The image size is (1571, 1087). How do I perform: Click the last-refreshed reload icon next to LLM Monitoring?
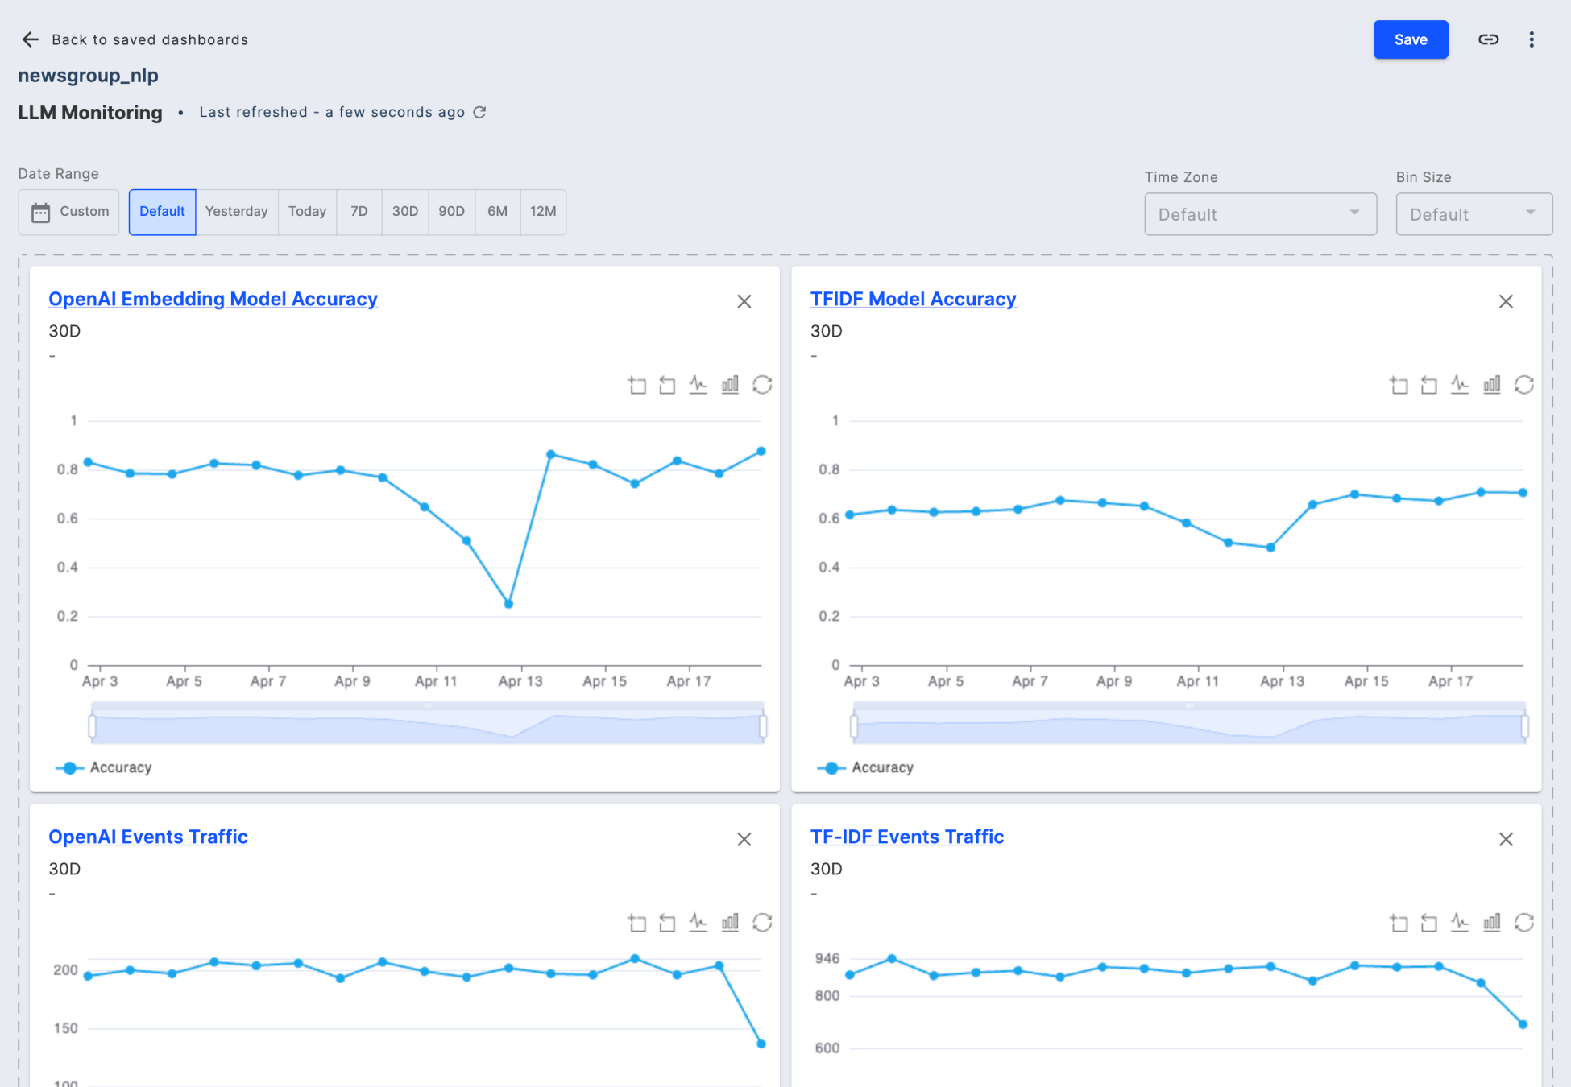479,112
